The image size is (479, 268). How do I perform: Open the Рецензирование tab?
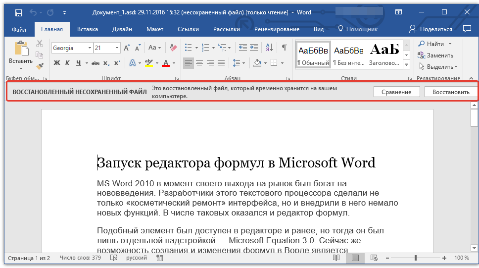pyautogui.click(x=277, y=29)
